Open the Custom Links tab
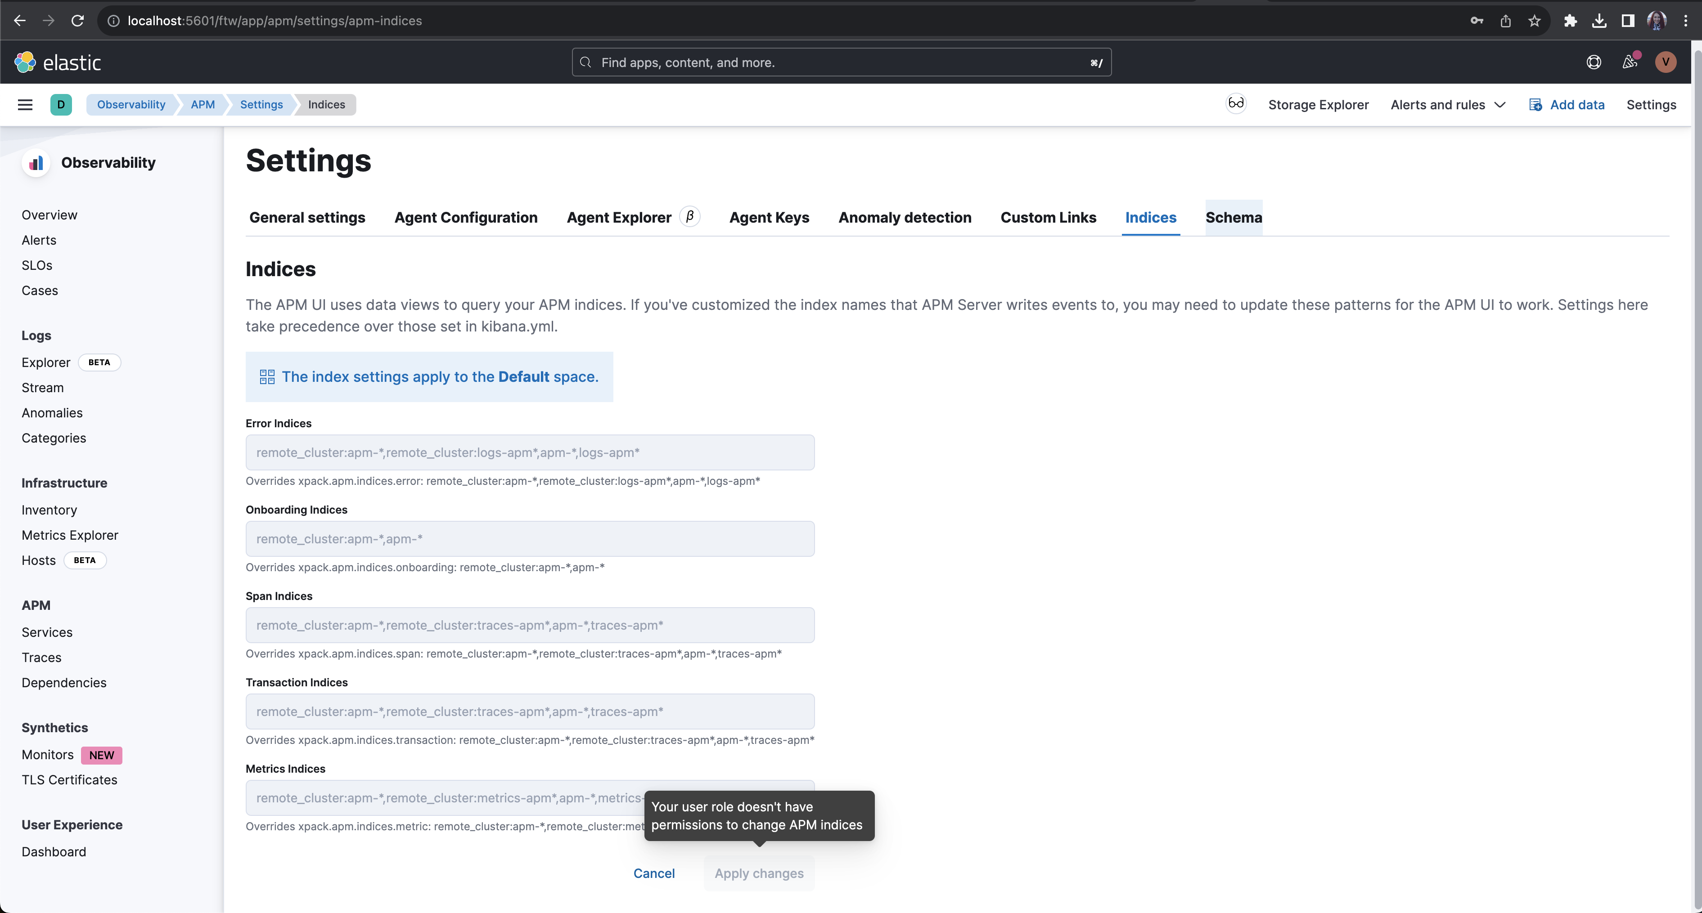Image resolution: width=1702 pixels, height=913 pixels. 1048,217
